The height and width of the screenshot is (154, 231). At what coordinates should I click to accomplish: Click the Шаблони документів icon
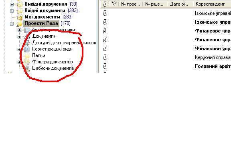(x=27, y=69)
